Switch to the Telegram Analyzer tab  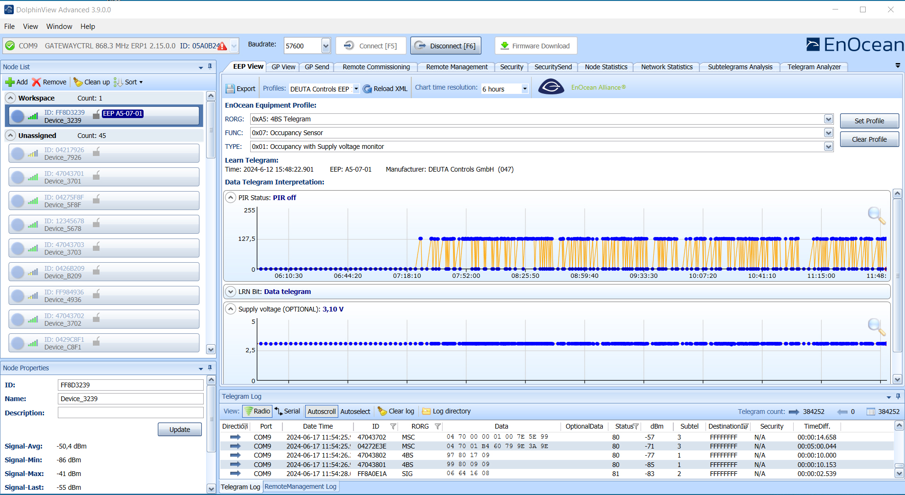(x=814, y=67)
